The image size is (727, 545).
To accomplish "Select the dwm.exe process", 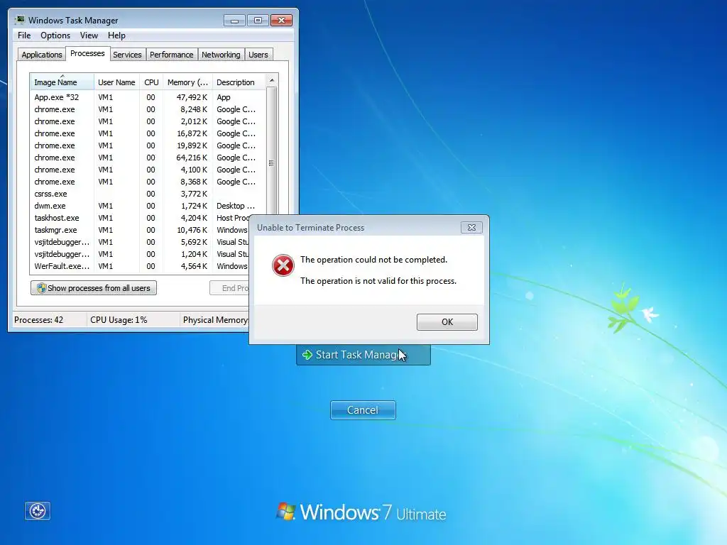I will click(148, 206).
